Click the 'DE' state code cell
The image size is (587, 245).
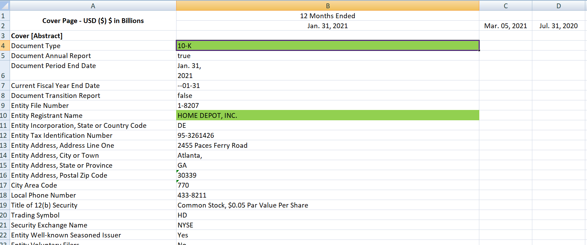[x=328, y=125]
